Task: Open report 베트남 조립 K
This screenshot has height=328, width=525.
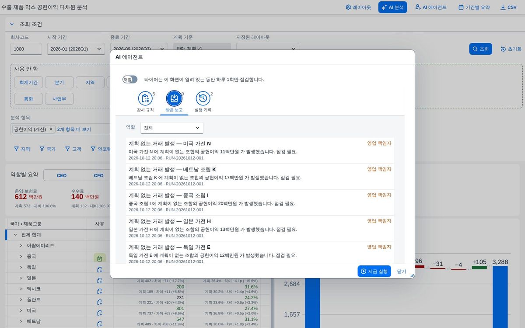Action: [x=260, y=176]
